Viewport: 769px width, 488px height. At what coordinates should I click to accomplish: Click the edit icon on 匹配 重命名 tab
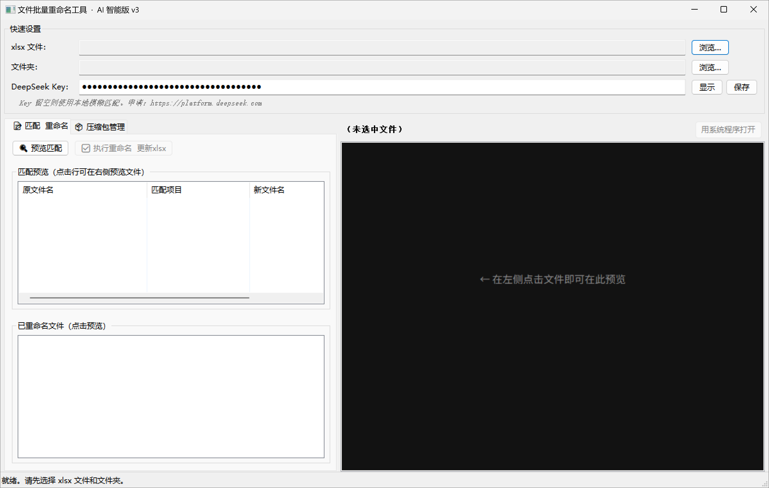click(17, 126)
